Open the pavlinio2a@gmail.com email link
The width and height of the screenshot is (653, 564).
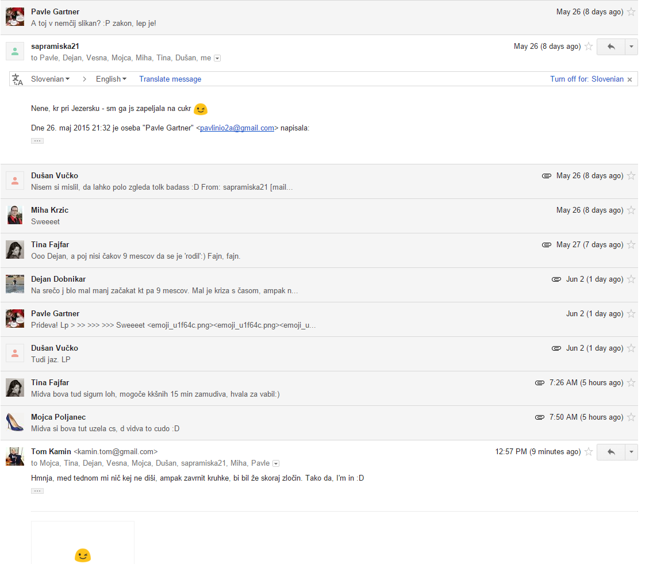tap(237, 128)
